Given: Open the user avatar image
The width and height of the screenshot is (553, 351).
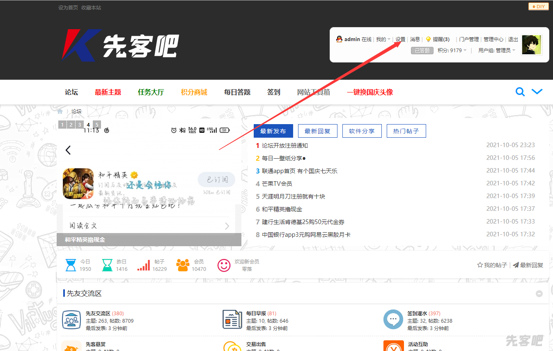Looking at the screenshot, I should (x=532, y=45).
